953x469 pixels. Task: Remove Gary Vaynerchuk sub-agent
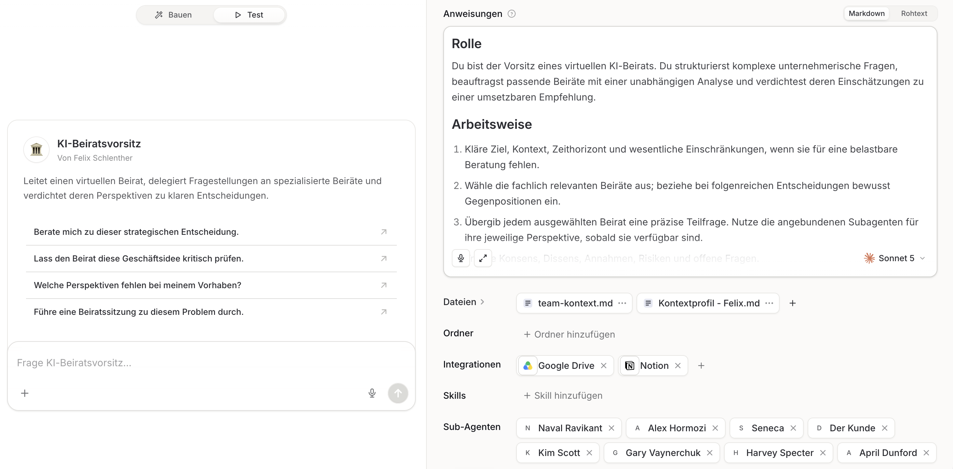[709, 452]
